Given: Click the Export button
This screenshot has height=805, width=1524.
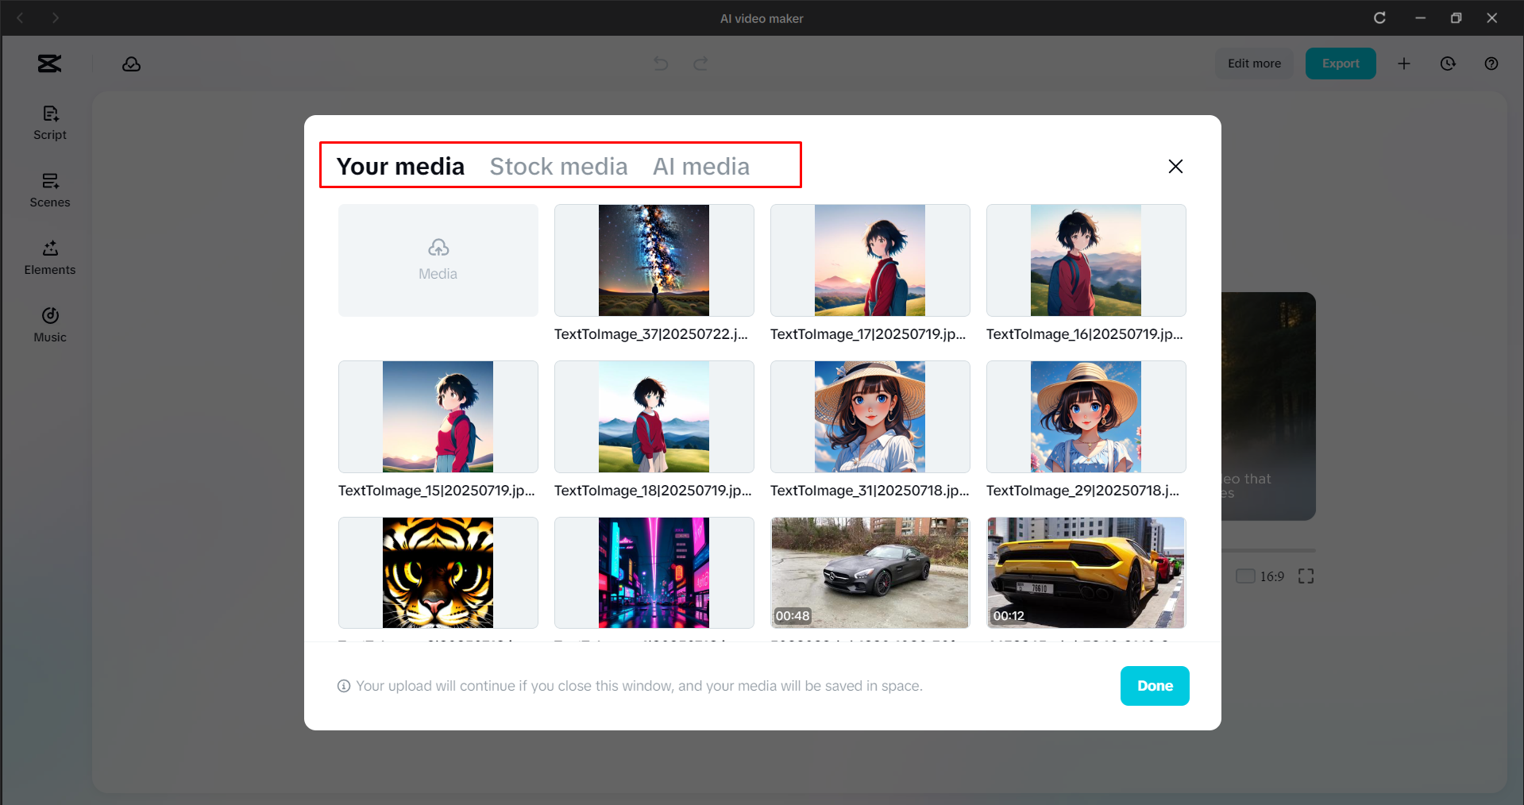Looking at the screenshot, I should point(1340,64).
